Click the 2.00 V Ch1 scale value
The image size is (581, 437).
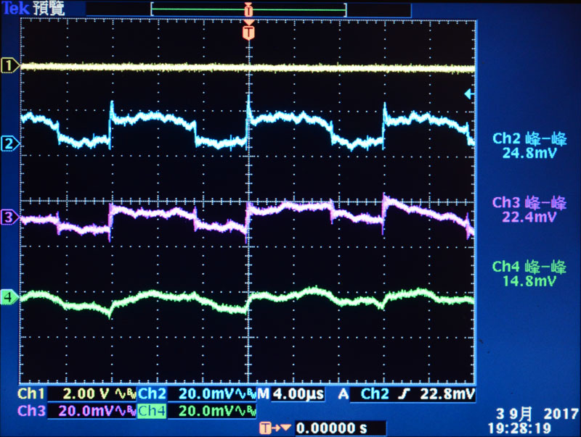86,394
